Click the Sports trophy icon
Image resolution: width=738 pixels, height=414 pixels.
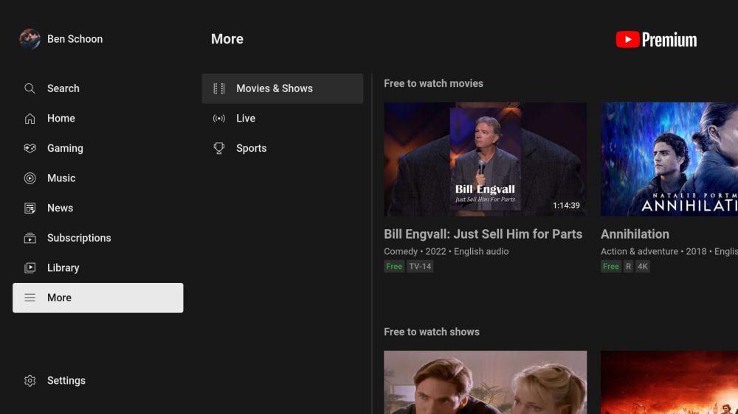[219, 148]
